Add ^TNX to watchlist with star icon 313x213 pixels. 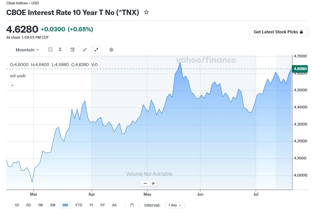[146, 12]
